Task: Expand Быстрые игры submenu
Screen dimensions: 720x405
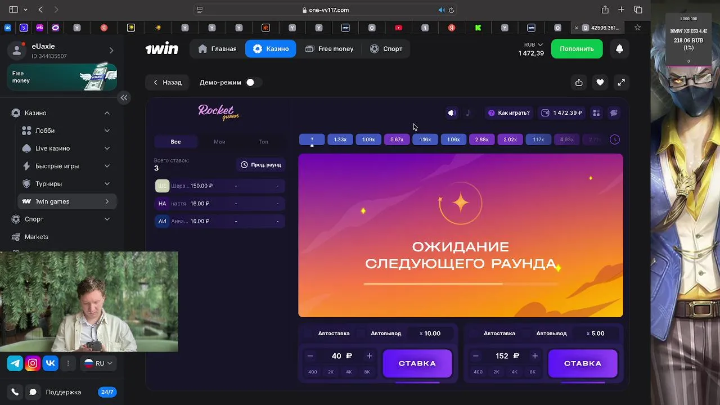Action: point(107,166)
